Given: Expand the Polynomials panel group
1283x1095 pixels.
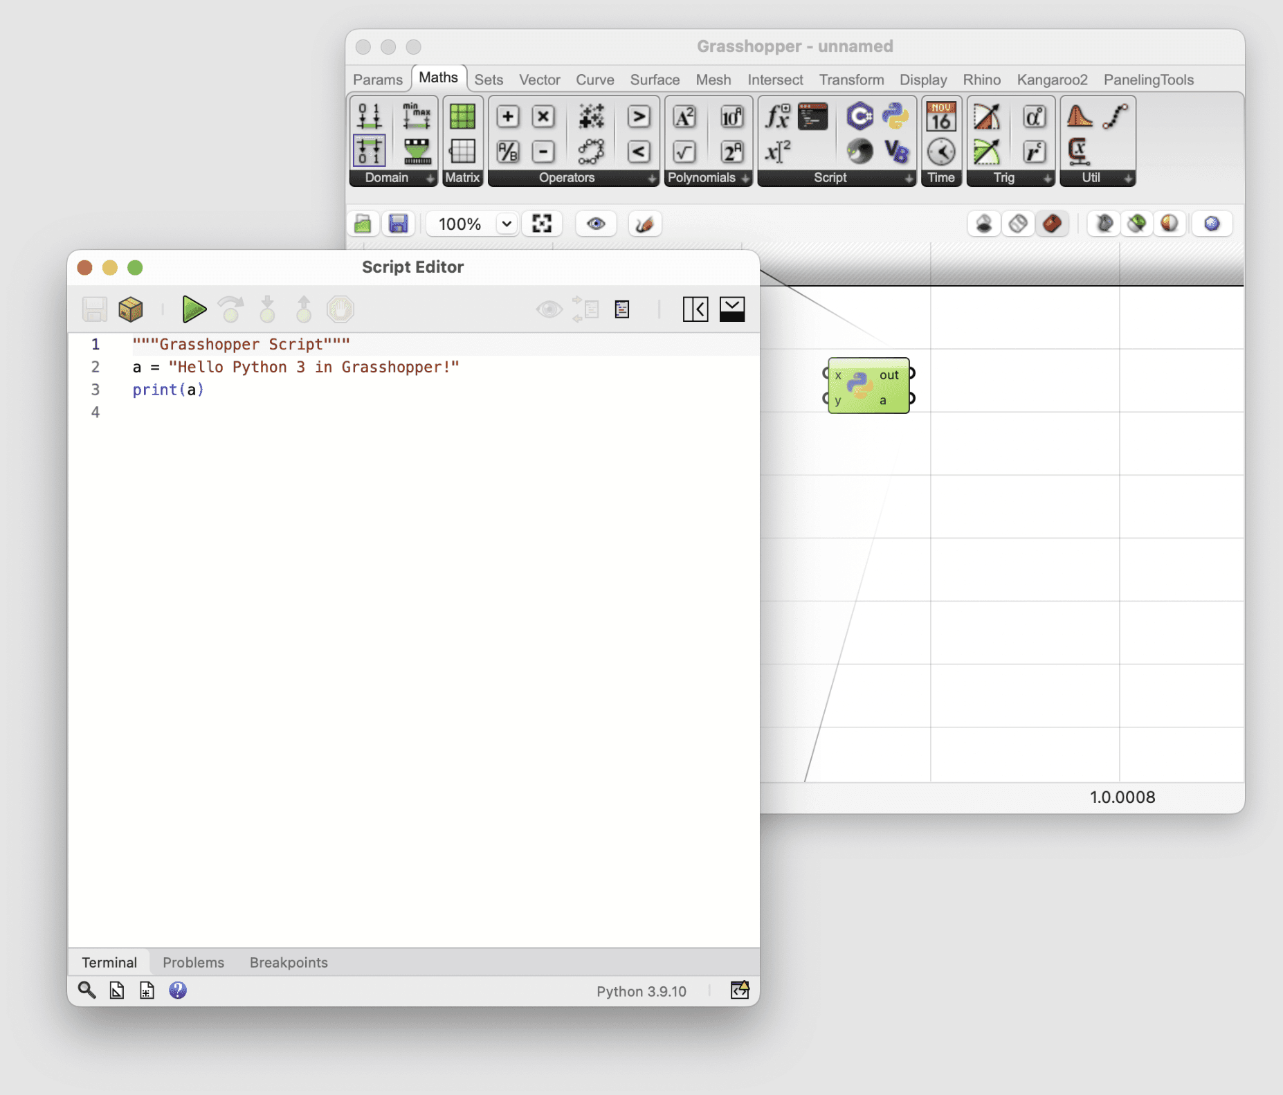Looking at the screenshot, I should 745,179.
